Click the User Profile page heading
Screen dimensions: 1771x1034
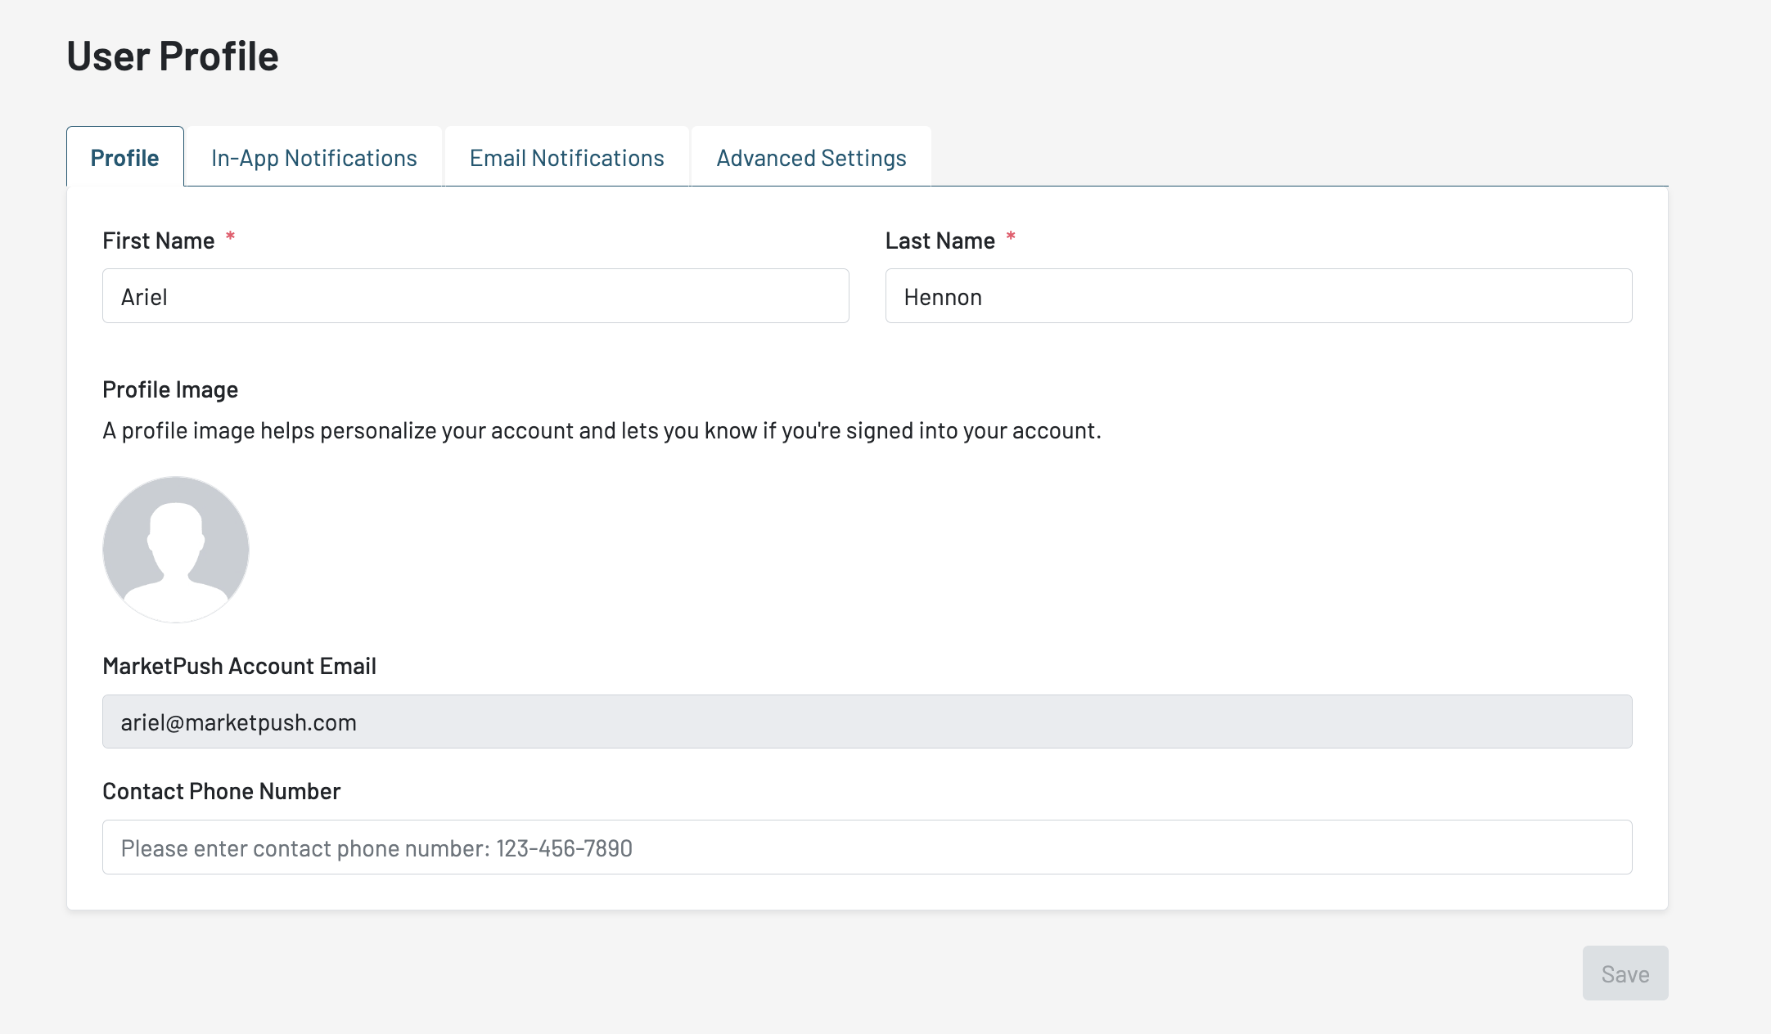pyautogui.click(x=173, y=56)
